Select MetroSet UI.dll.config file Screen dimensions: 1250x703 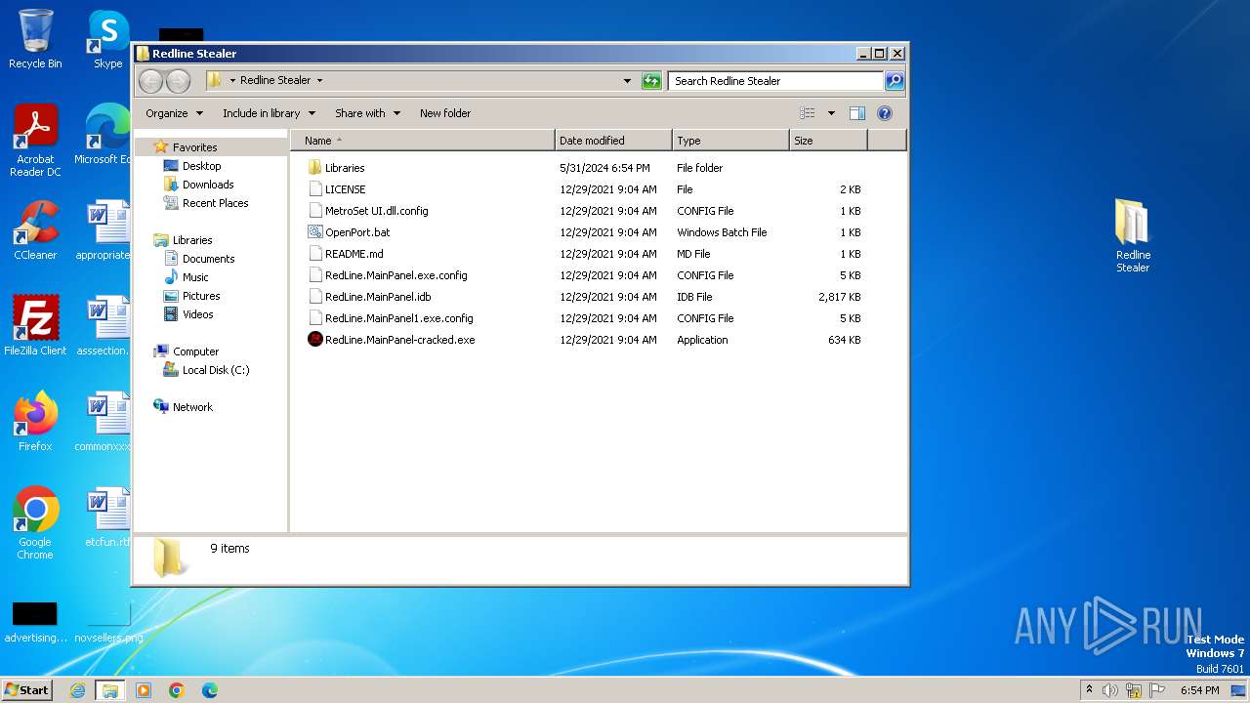(586, 211)
